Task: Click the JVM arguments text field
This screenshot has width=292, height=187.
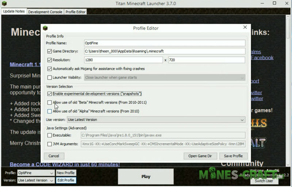Action: pyautogui.click(x=163, y=144)
